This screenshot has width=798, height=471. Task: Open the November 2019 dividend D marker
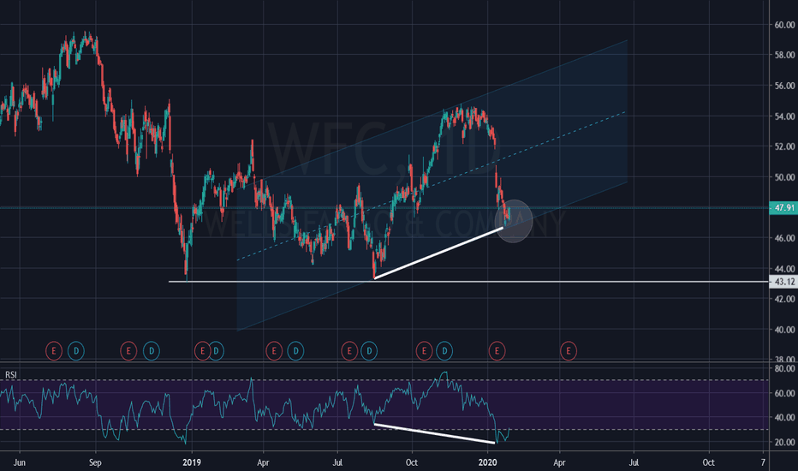click(444, 351)
